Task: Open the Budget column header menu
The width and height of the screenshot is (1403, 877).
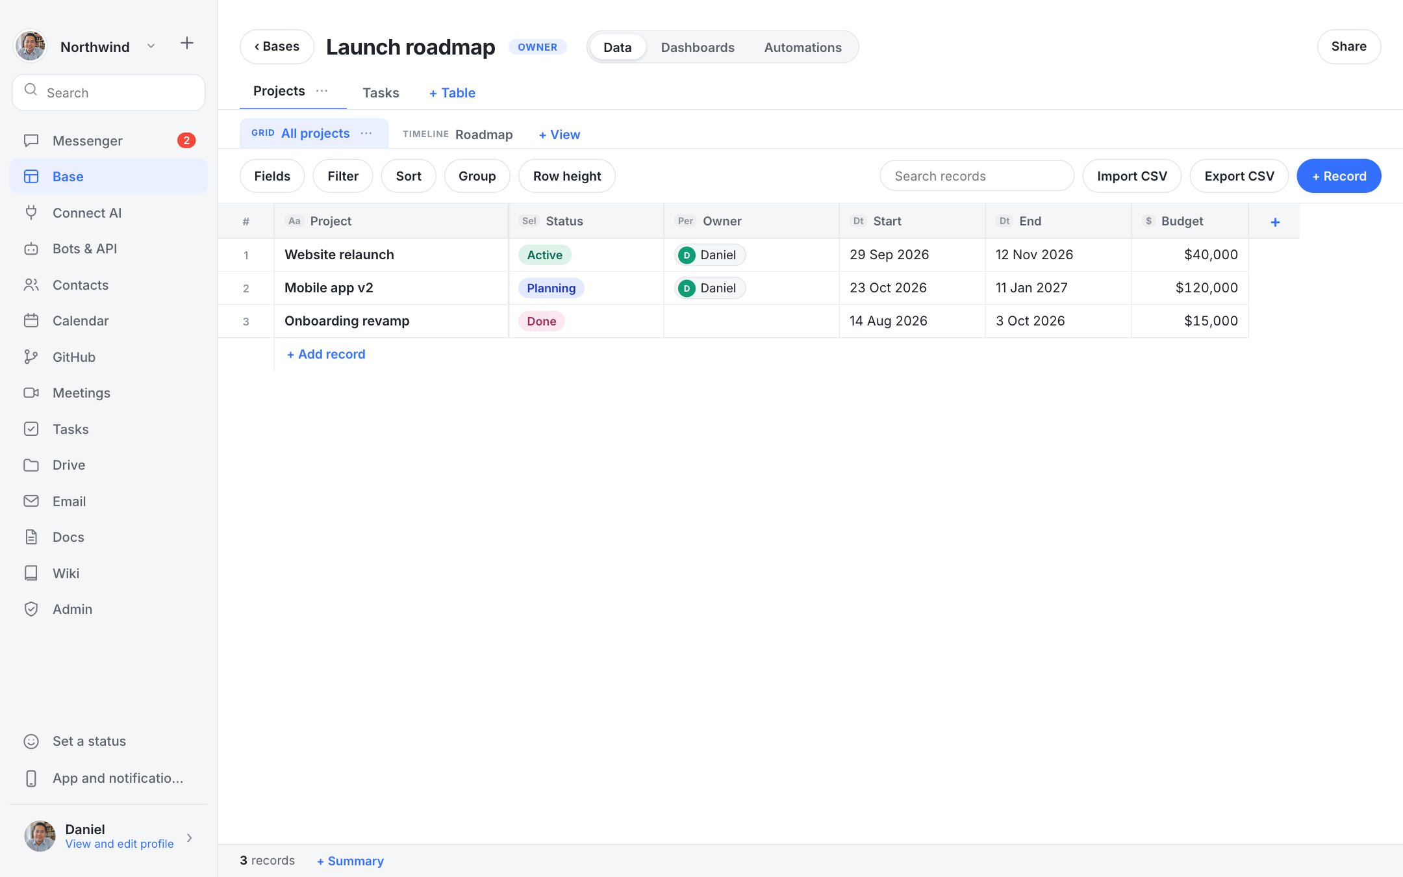Action: [x=1190, y=221]
